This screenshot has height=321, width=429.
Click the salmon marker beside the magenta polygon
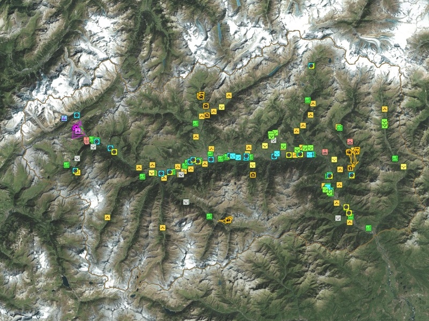pyautogui.click(x=86, y=141)
